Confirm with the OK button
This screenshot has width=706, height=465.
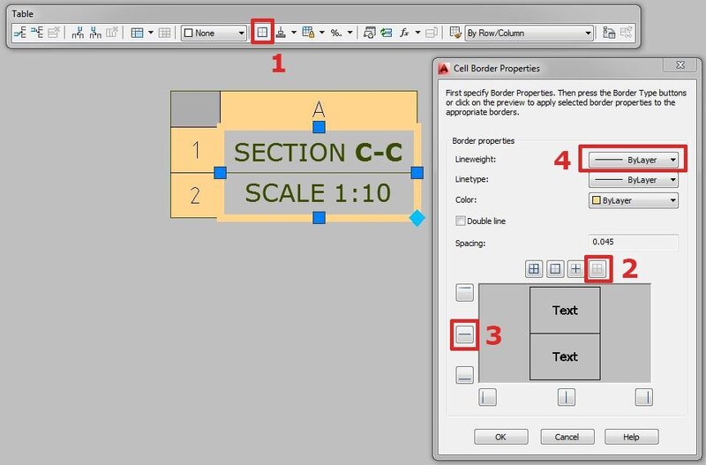coord(500,437)
